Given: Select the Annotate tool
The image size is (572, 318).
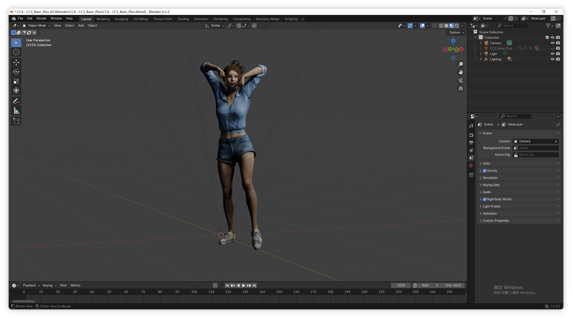Looking at the screenshot, I should [16, 101].
